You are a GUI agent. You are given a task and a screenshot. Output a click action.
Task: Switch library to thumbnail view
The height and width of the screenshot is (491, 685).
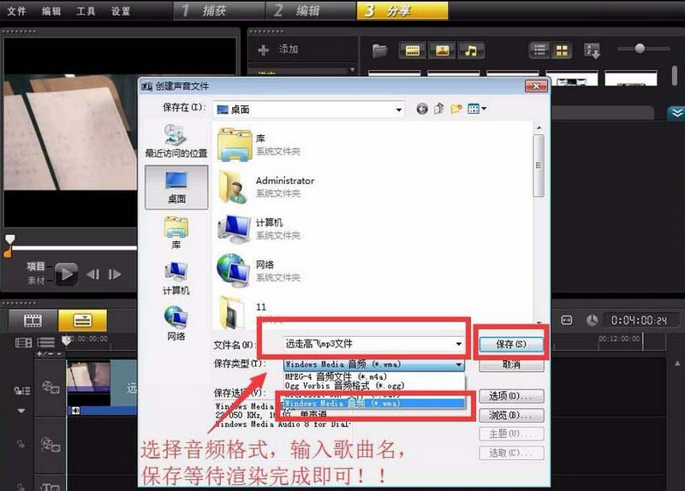(562, 50)
